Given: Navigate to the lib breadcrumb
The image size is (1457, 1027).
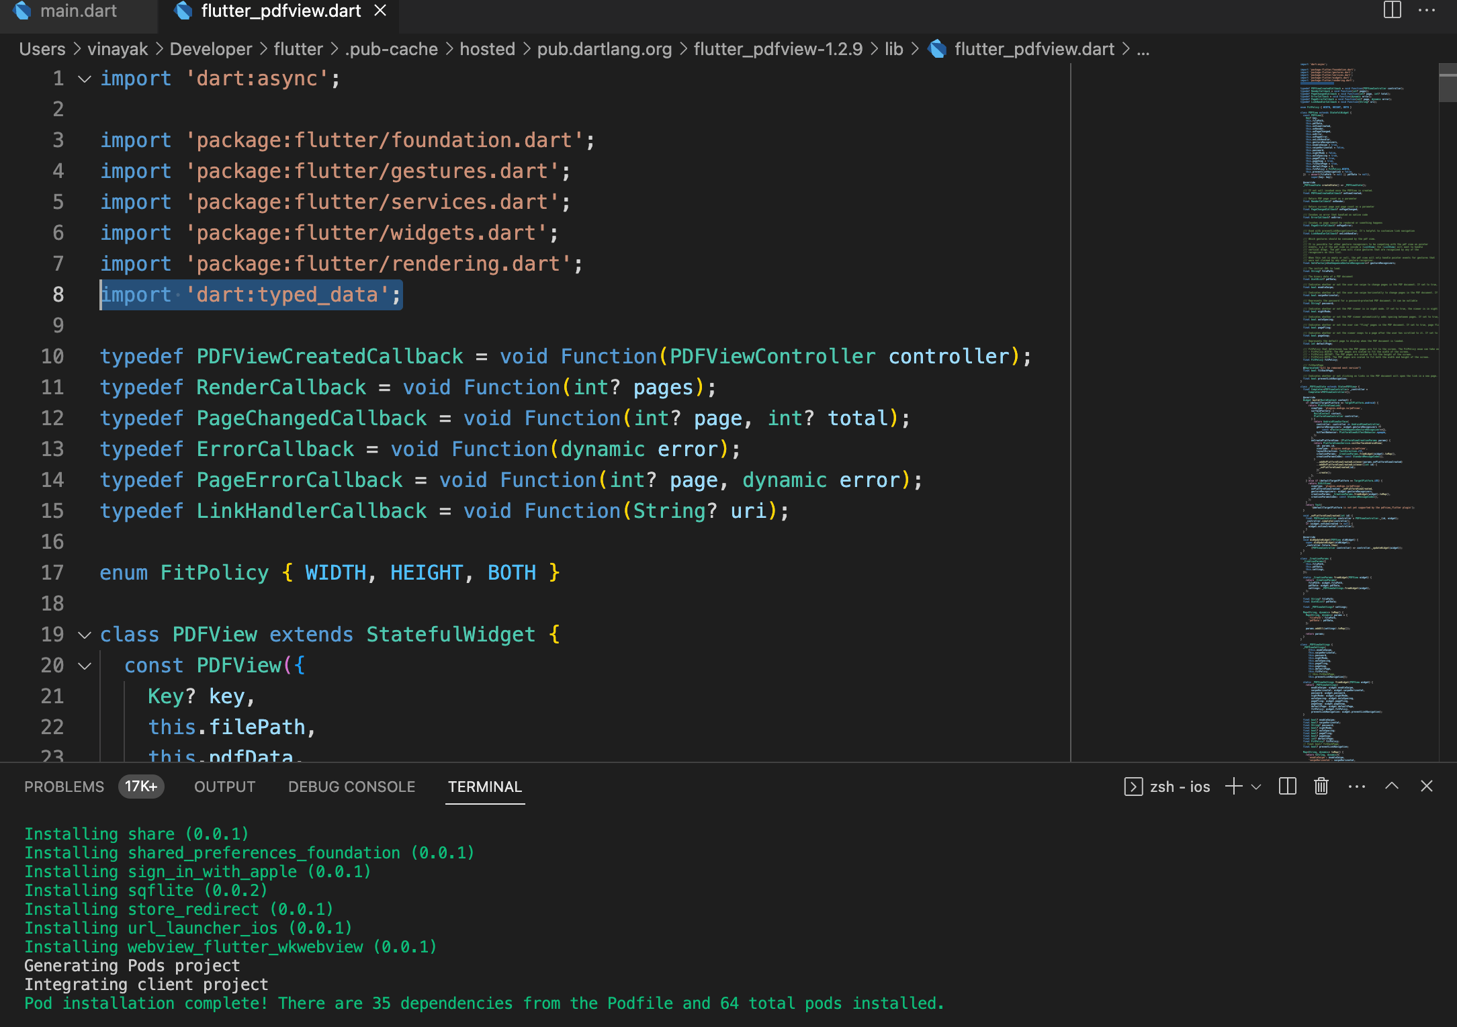Looking at the screenshot, I should [893, 48].
